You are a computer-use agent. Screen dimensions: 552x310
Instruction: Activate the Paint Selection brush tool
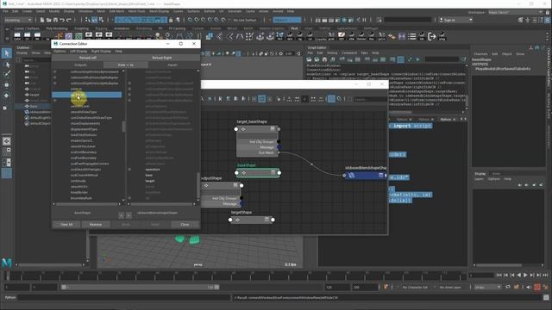click(x=7, y=73)
